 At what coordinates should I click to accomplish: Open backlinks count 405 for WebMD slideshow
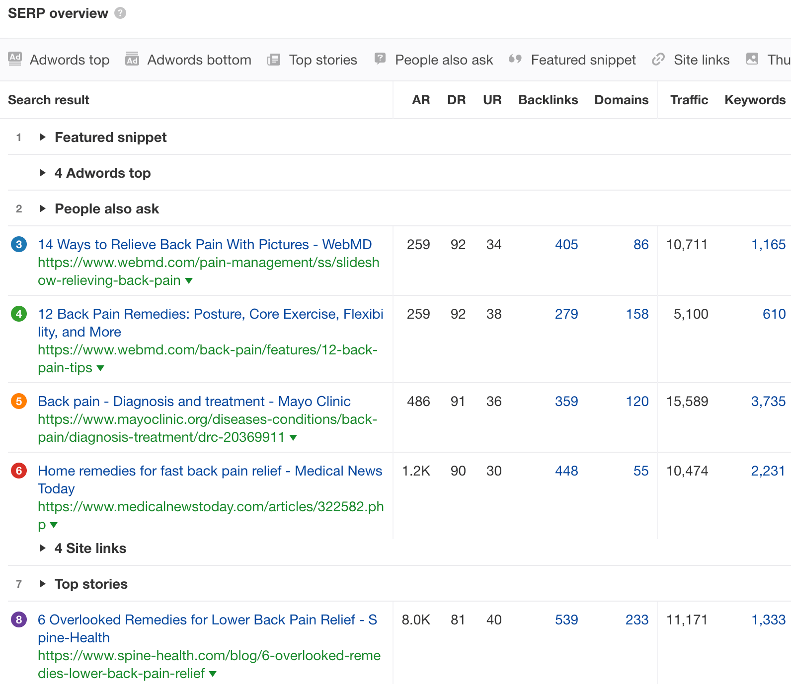click(x=566, y=244)
